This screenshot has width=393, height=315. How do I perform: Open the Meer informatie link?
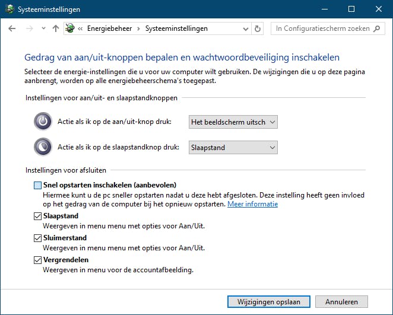(252, 204)
